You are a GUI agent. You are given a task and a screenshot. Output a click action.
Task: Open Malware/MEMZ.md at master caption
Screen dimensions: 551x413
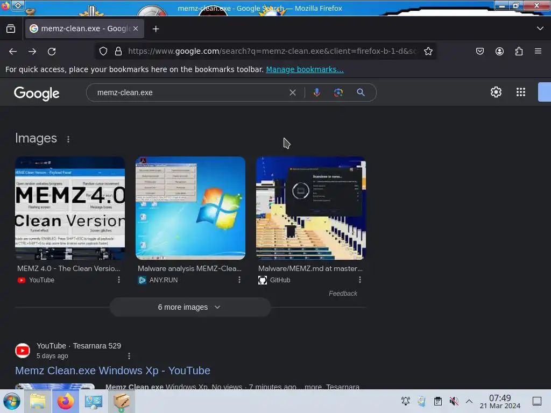[310, 268]
